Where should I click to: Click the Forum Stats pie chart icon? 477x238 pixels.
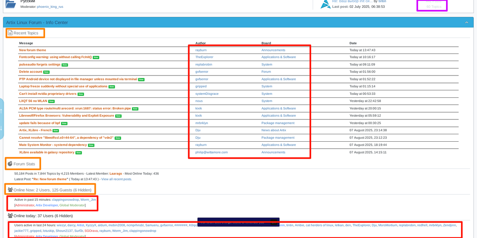coord(10,164)
